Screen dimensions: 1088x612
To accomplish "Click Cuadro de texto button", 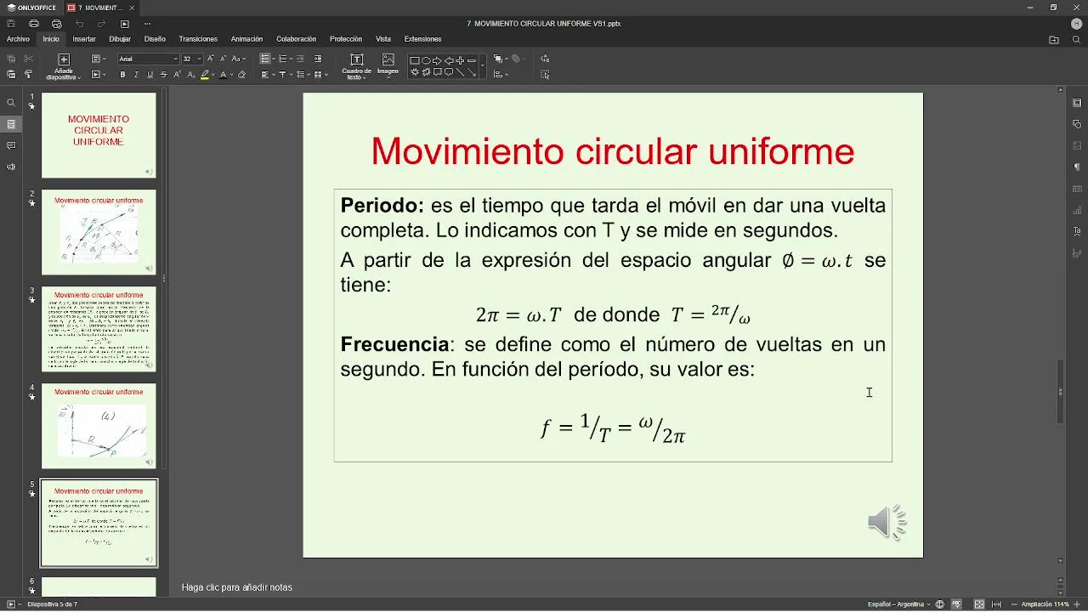I will click(x=356, y=66).
